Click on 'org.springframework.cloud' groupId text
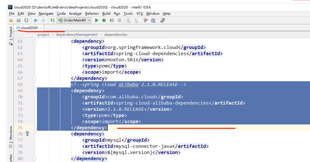Image resolution: width=310 pixels, height=162 pixels. (x=142, y=48)
